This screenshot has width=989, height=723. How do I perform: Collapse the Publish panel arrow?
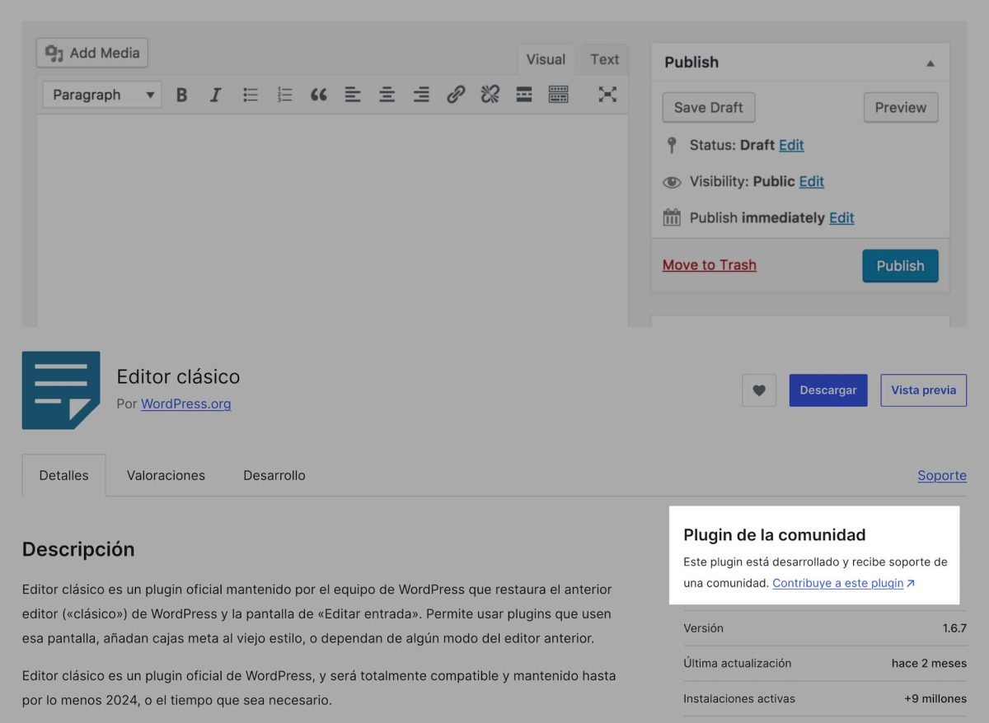[930, 63]
